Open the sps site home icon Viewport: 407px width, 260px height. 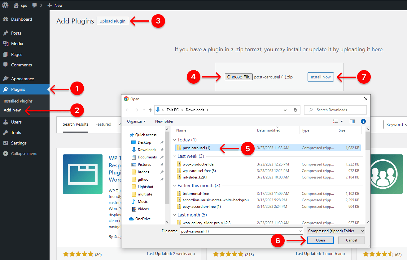(16, 5)
